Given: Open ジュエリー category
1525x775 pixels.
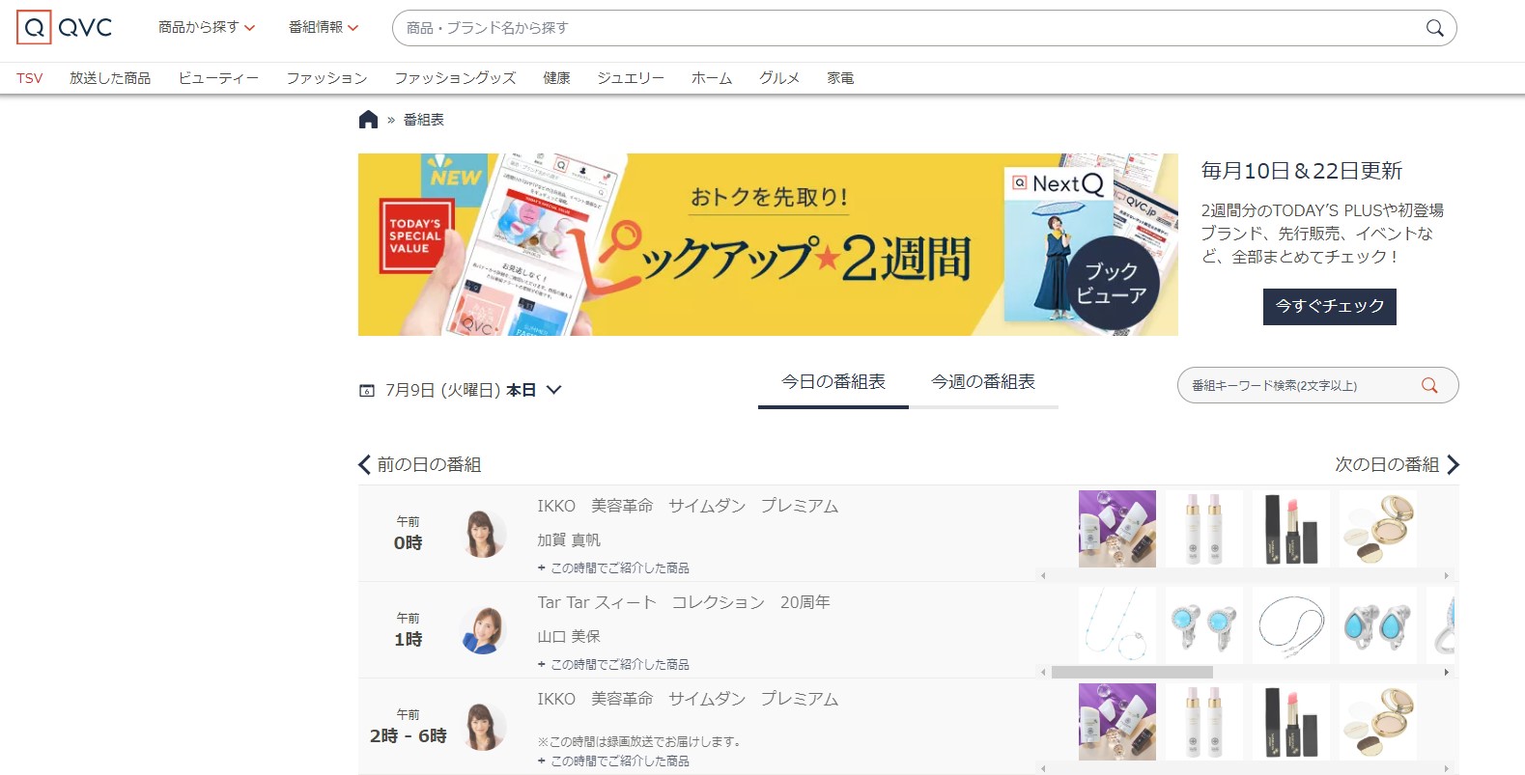Looking at the screenshot, I should (631, 78).
